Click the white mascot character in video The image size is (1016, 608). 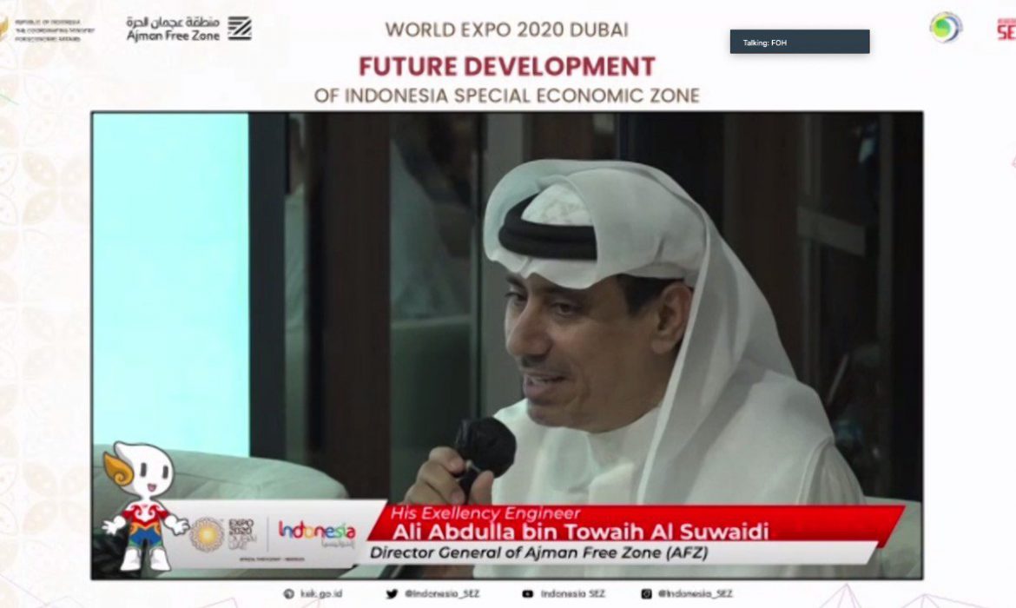point(144,505)
